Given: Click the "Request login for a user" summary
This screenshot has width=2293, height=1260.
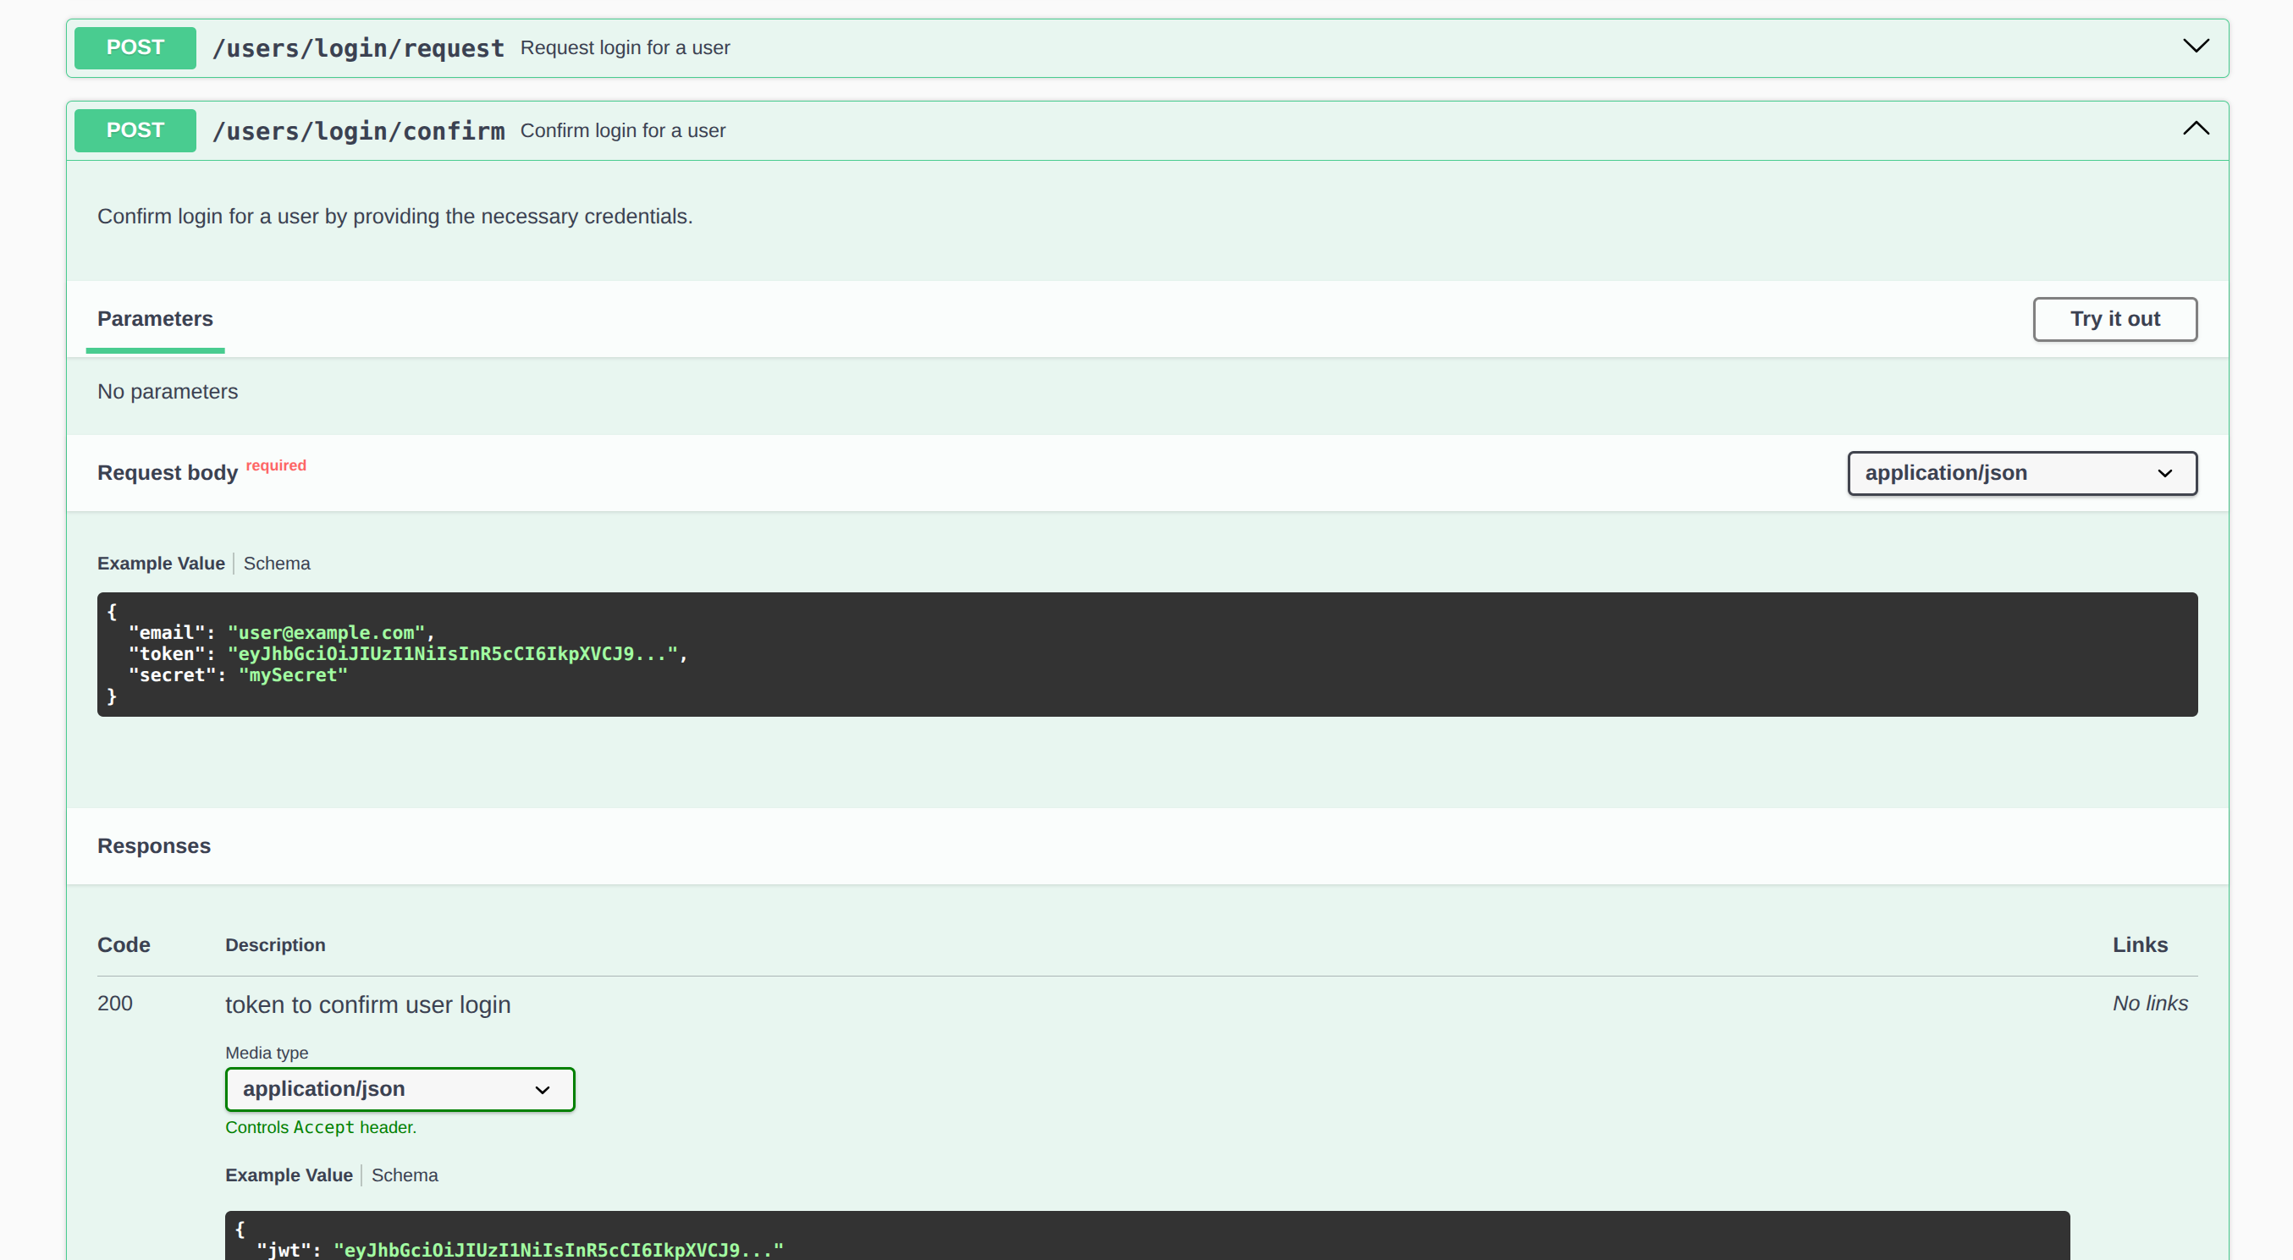Looking at the screenshot, I should [625, 48].
